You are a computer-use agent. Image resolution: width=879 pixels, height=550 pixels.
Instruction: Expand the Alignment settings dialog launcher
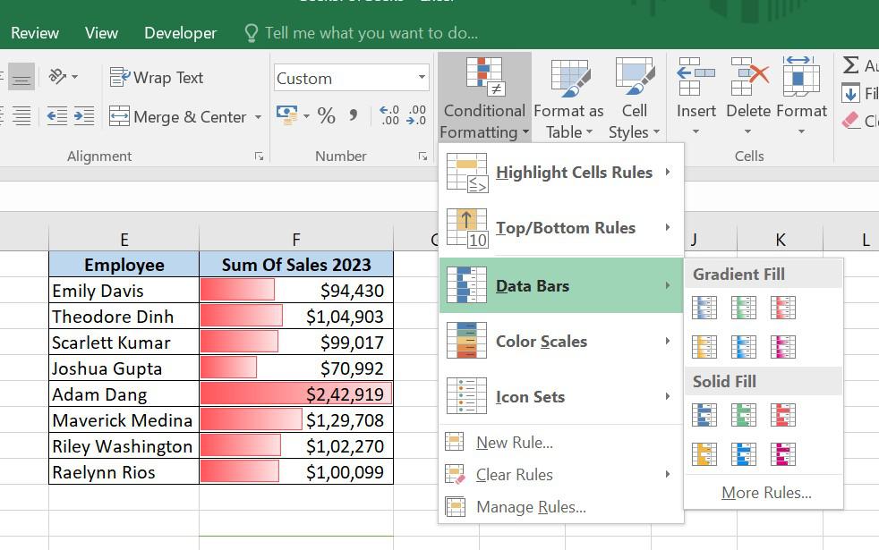pyautogui.click(x=259, y=157)
